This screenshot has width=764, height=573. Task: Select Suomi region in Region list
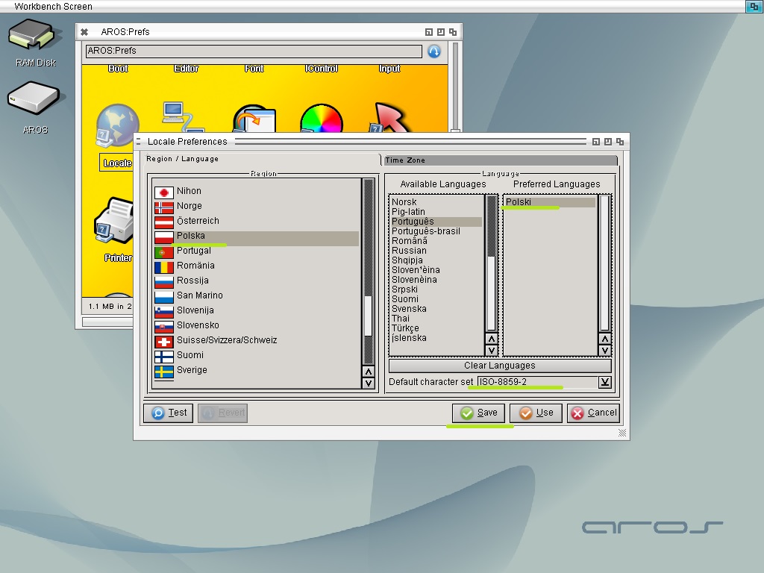[x=257, y=355]
